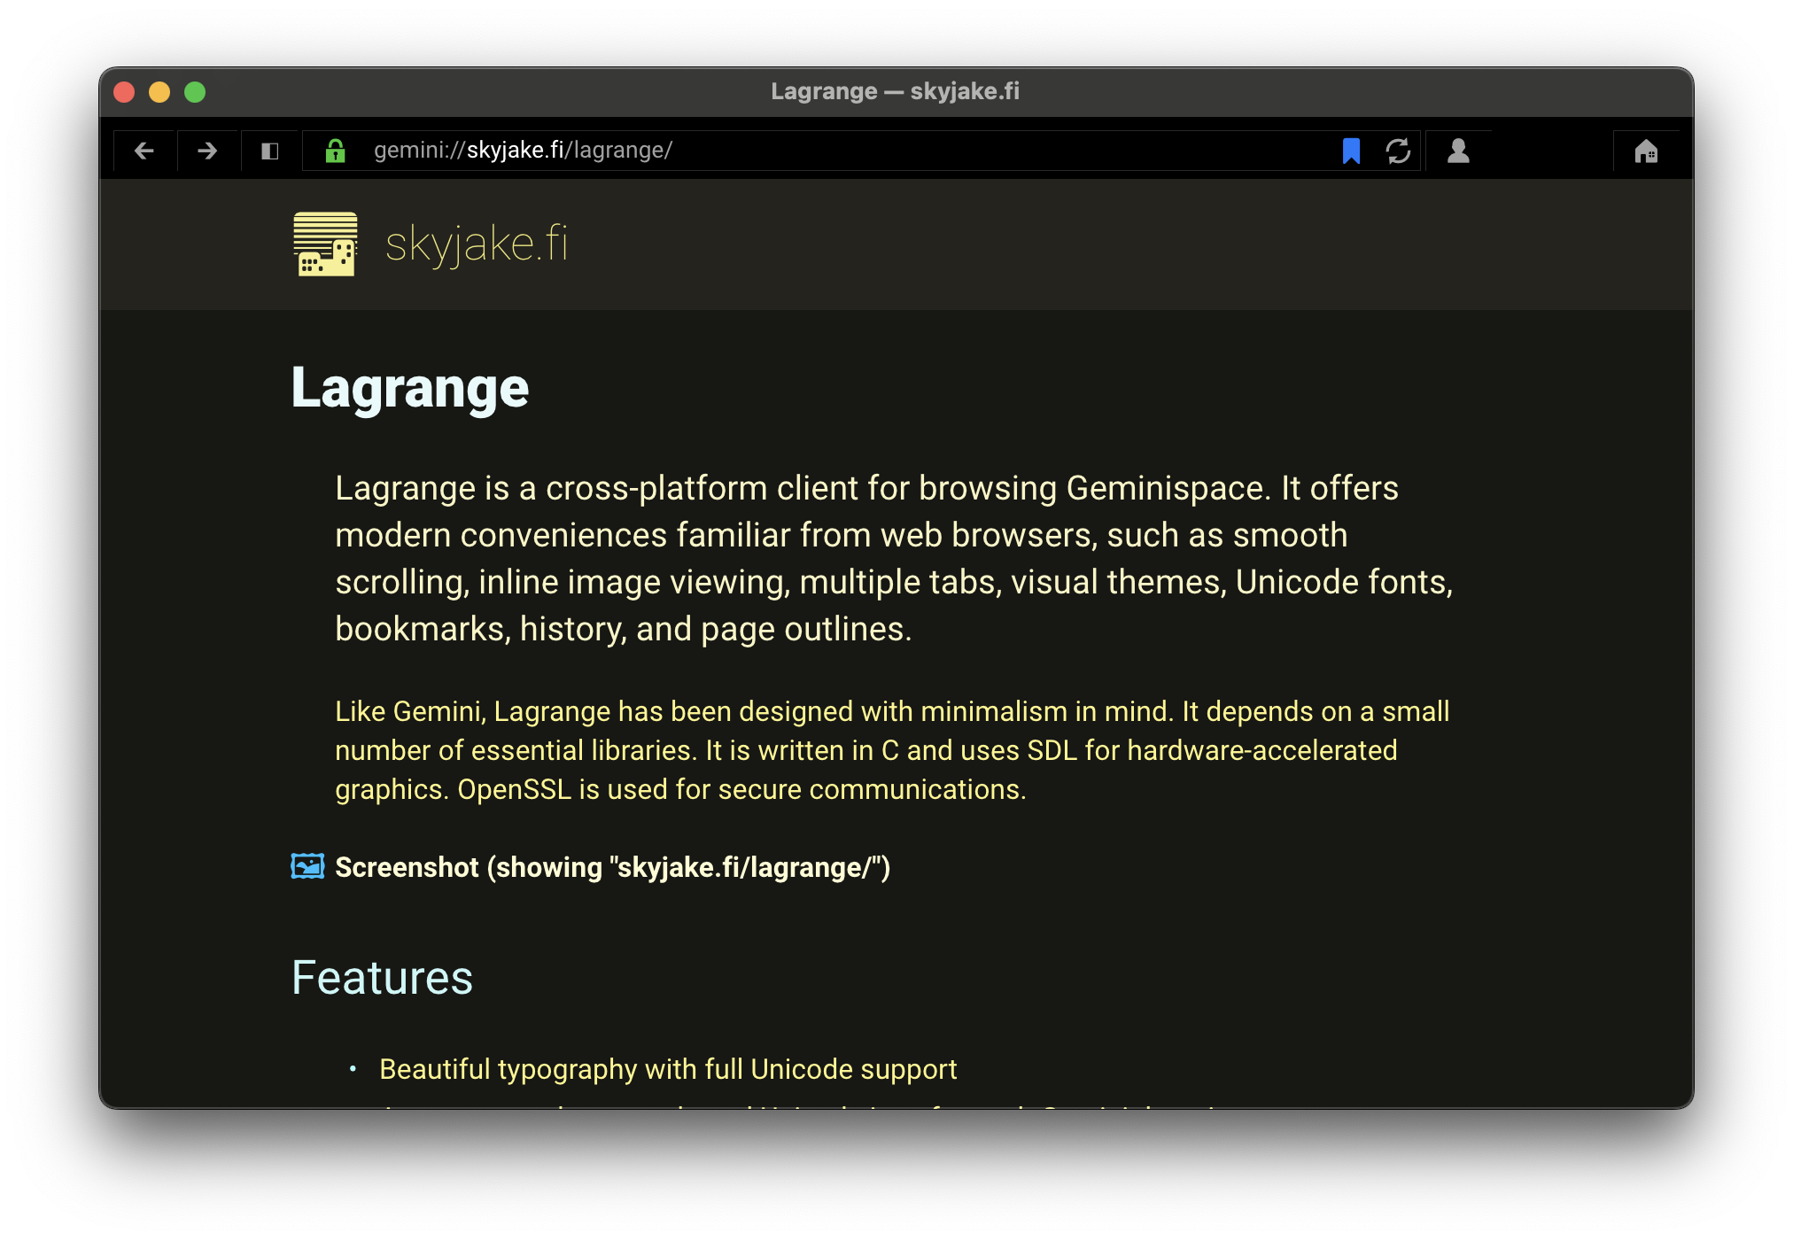Open the Screenshot (showing "skyjake.fi/lagrange/") link

[x=612, y=867]
